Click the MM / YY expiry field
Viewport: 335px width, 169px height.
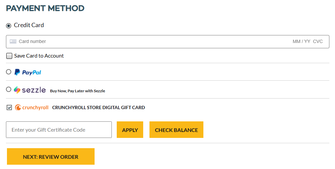(x=301, y=42)
